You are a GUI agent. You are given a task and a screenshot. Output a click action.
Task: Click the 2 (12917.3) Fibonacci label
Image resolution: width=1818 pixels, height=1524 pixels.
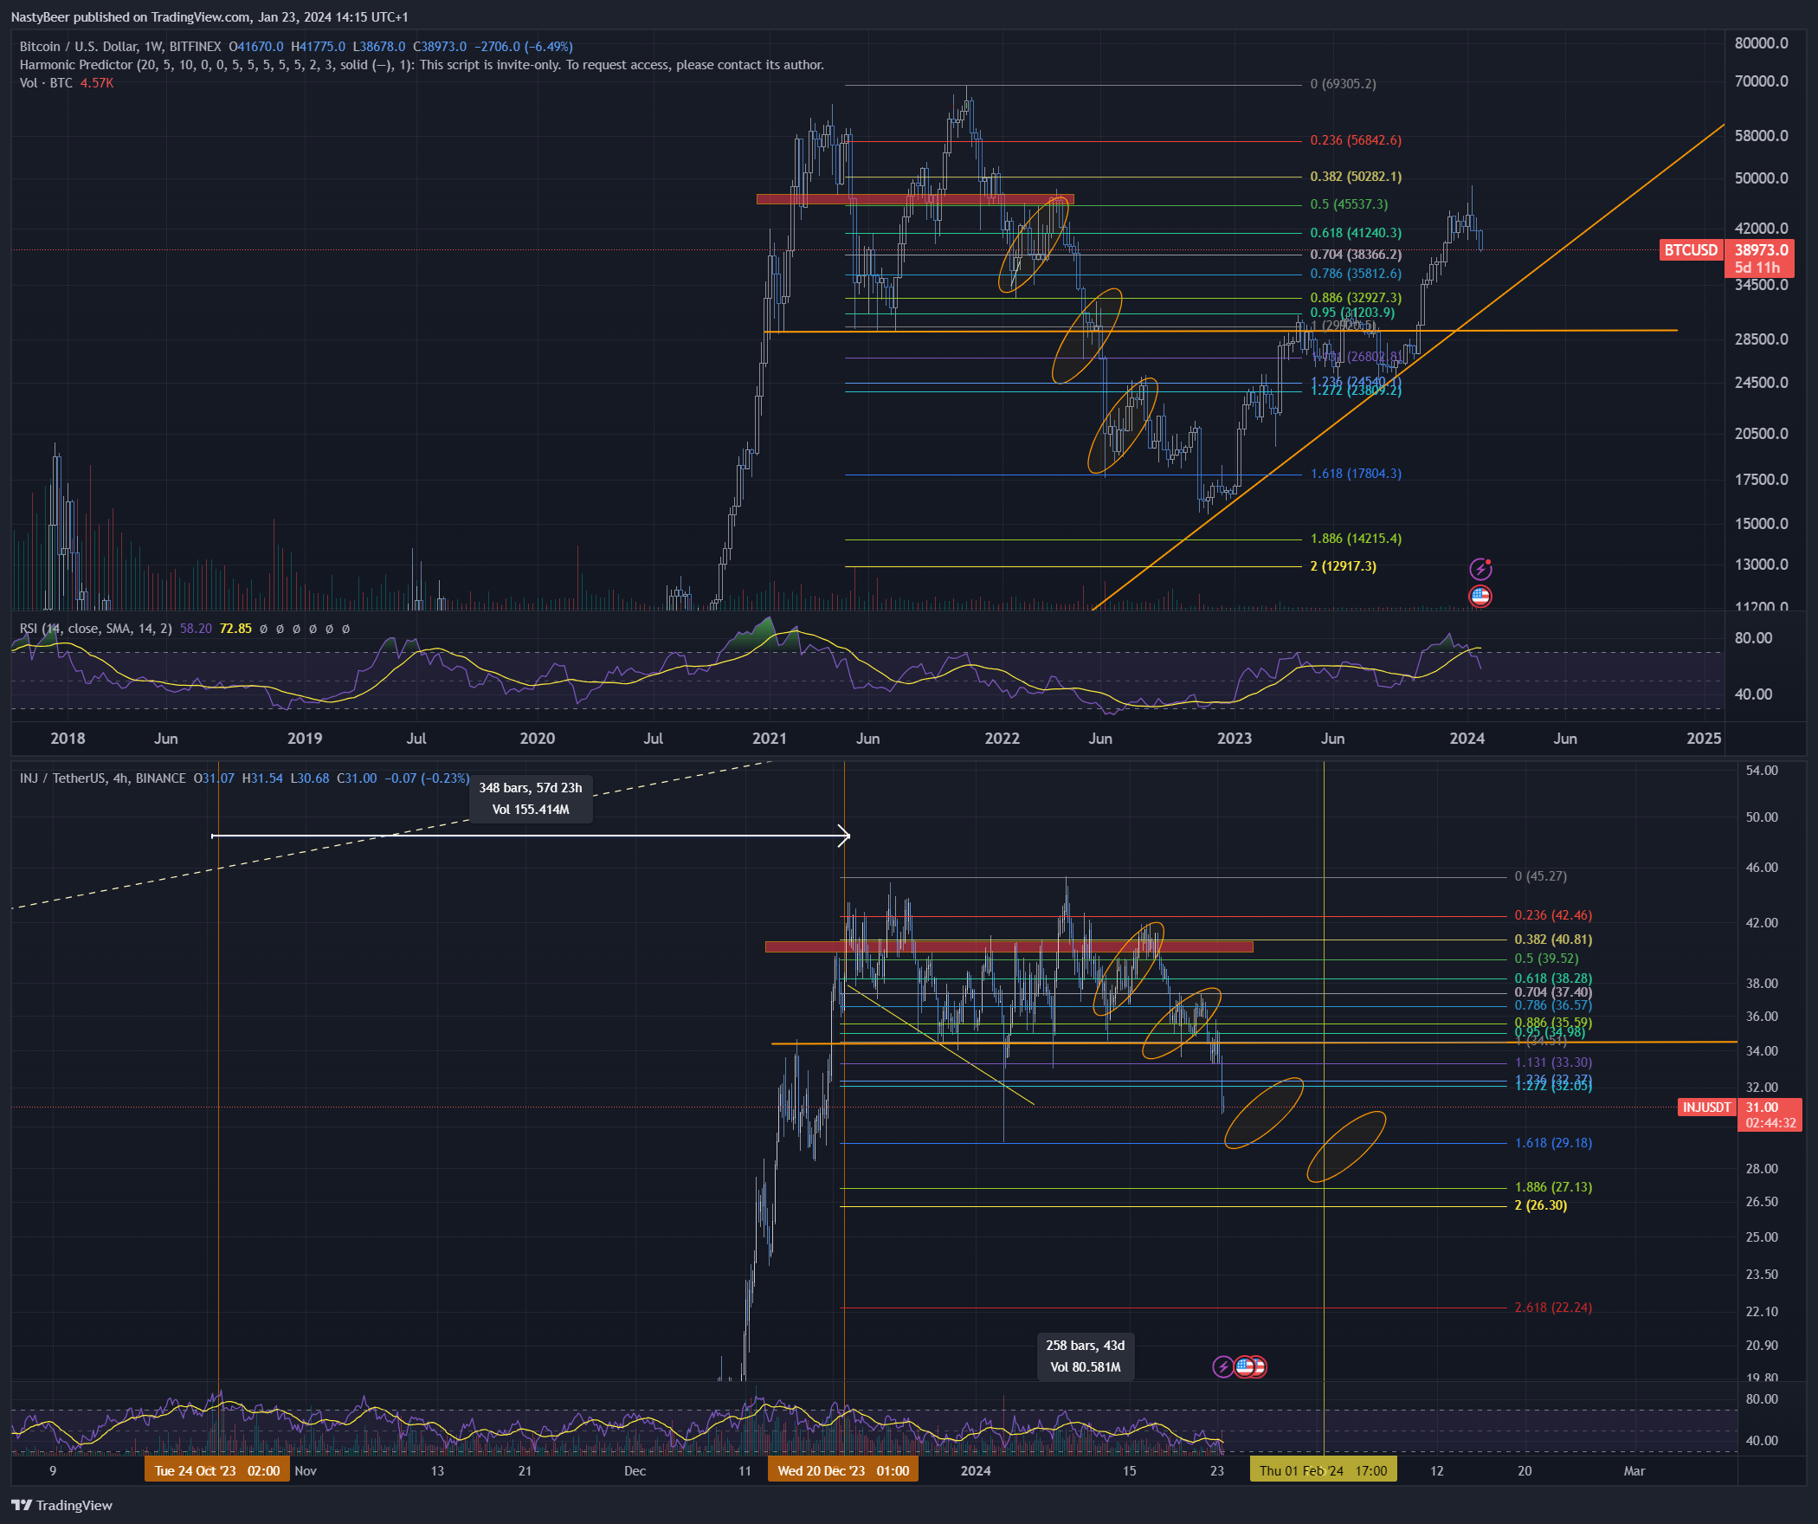(x=1343, y=566)
